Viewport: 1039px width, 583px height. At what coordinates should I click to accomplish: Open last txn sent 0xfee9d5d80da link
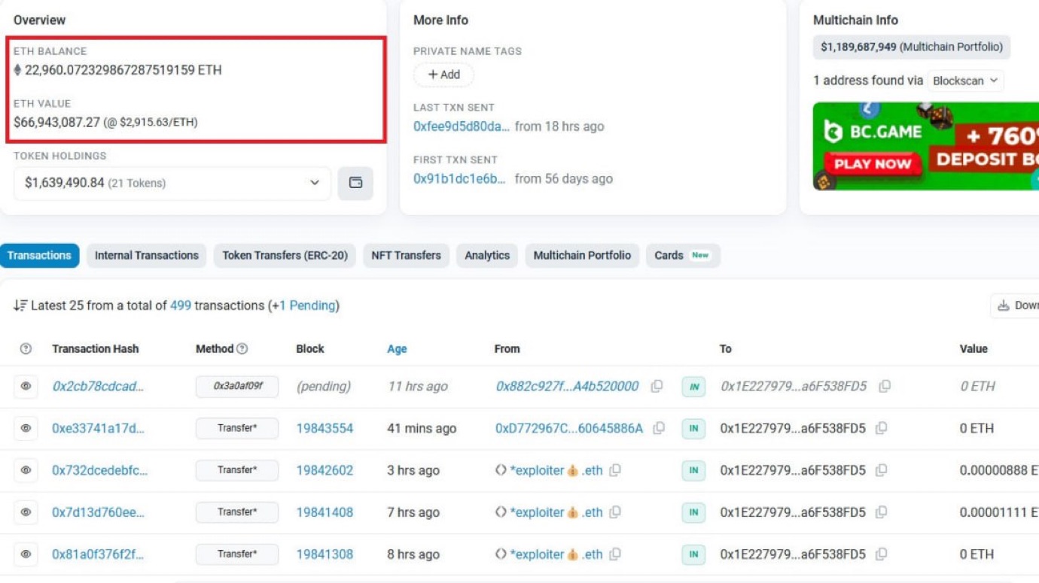click(462, 126)
